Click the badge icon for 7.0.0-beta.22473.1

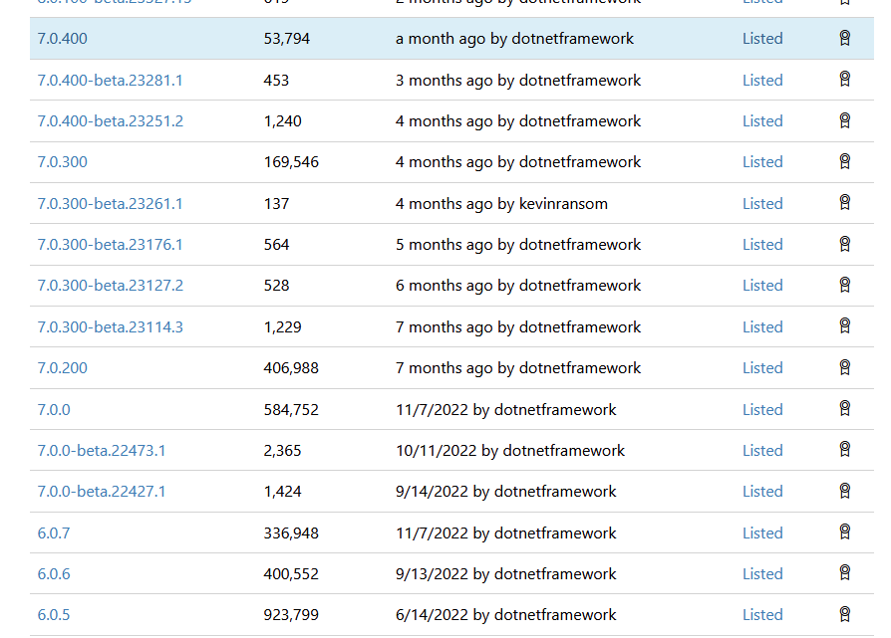(845, 449)
